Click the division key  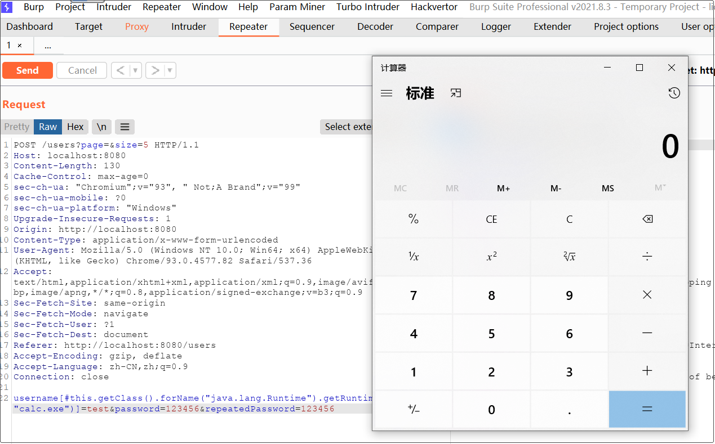click(x=647, y=257)
